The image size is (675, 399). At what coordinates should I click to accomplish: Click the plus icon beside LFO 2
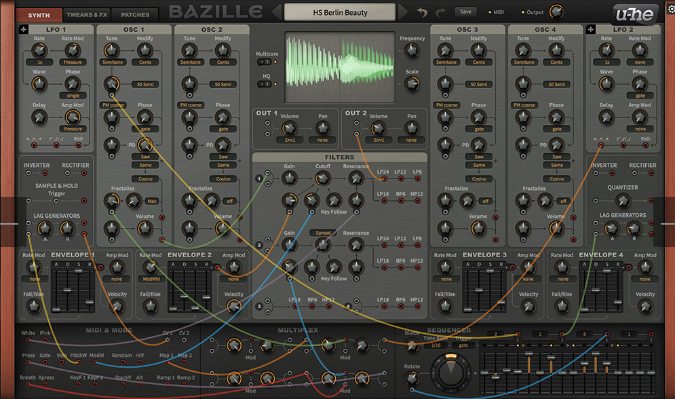click(591, 29)
